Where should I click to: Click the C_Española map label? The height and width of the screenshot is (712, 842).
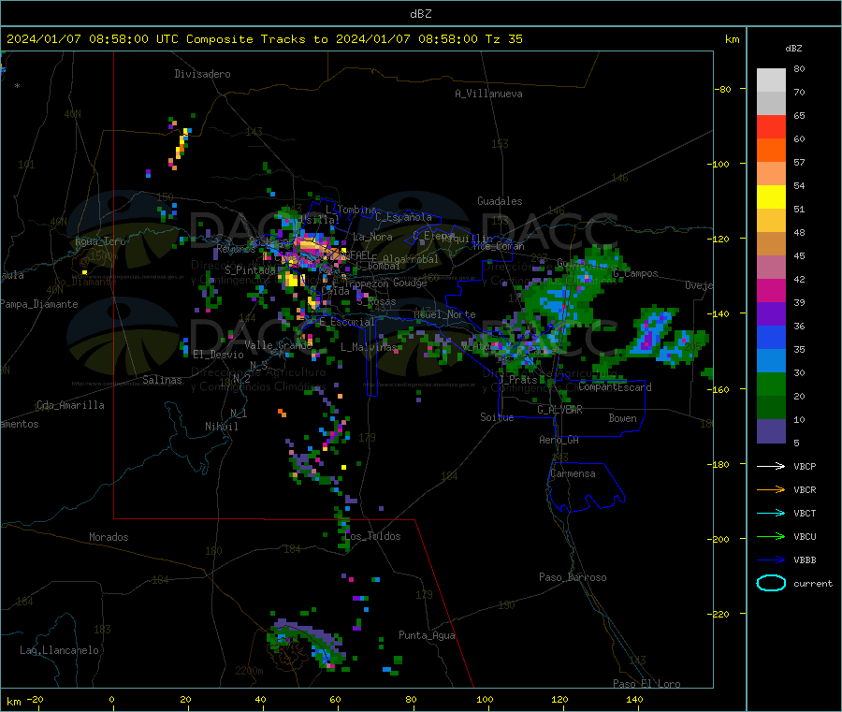point(404,217)
